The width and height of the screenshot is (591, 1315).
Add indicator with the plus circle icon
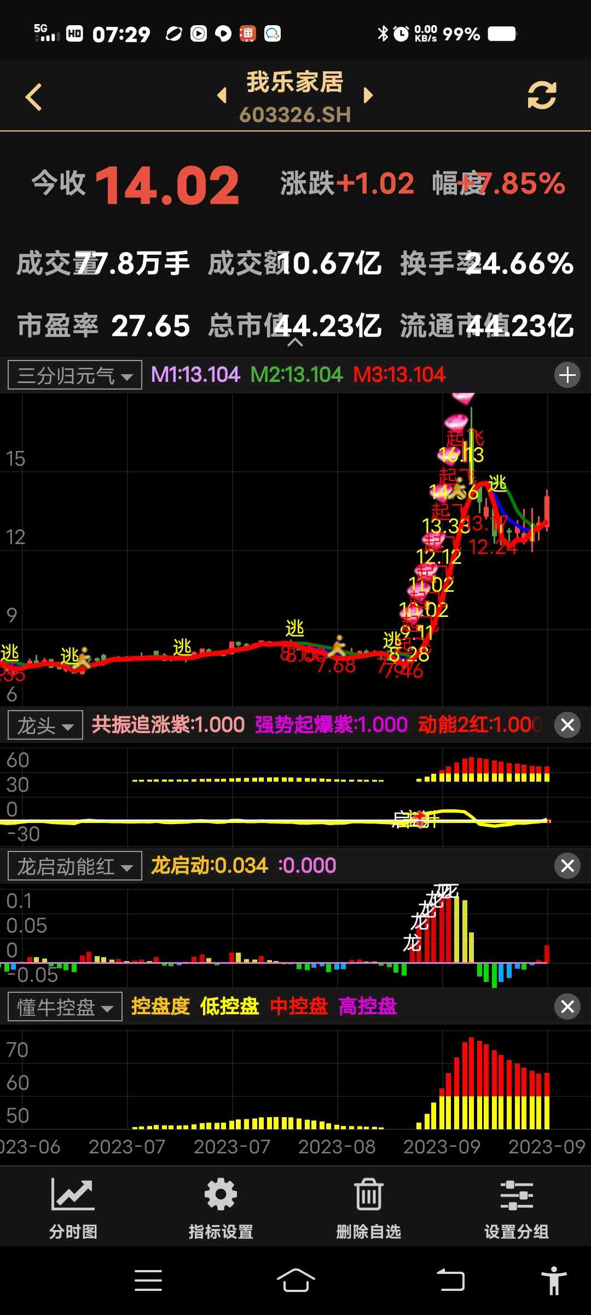pyautogui.click(x=567, y=375)
